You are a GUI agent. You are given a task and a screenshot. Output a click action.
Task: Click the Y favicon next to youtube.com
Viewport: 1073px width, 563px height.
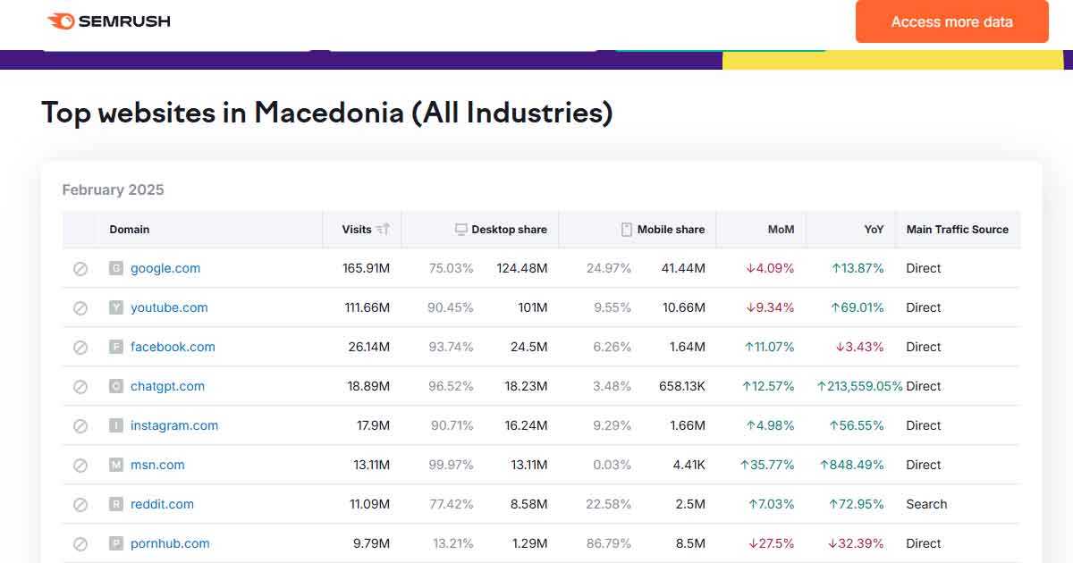click(x=115, y=307)
